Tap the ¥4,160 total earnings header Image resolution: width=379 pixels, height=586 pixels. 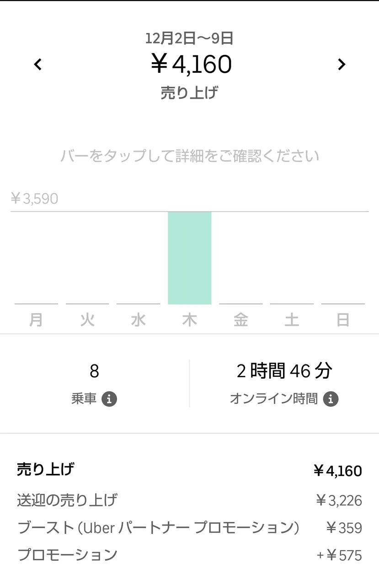click(x=191, y=65)
